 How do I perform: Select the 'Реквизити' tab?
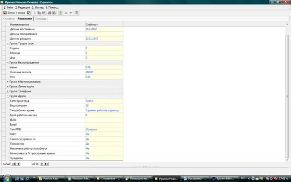(25, 19)
